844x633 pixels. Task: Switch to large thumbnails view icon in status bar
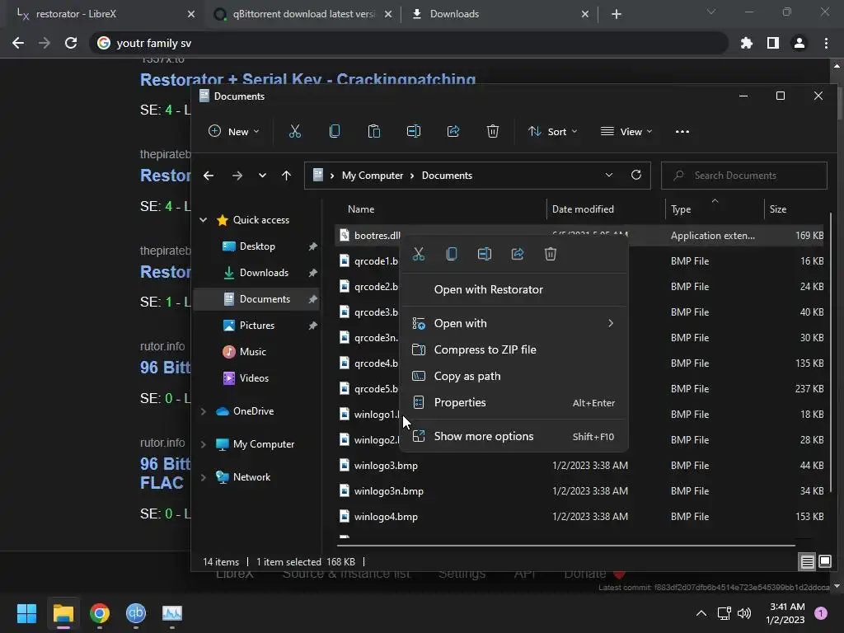pos(824,562)
